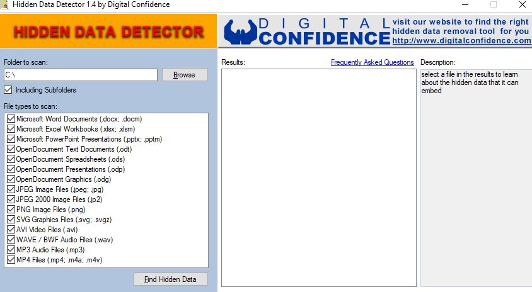Click the Description text panel
The image size is (532, 292).
[476, 177]
